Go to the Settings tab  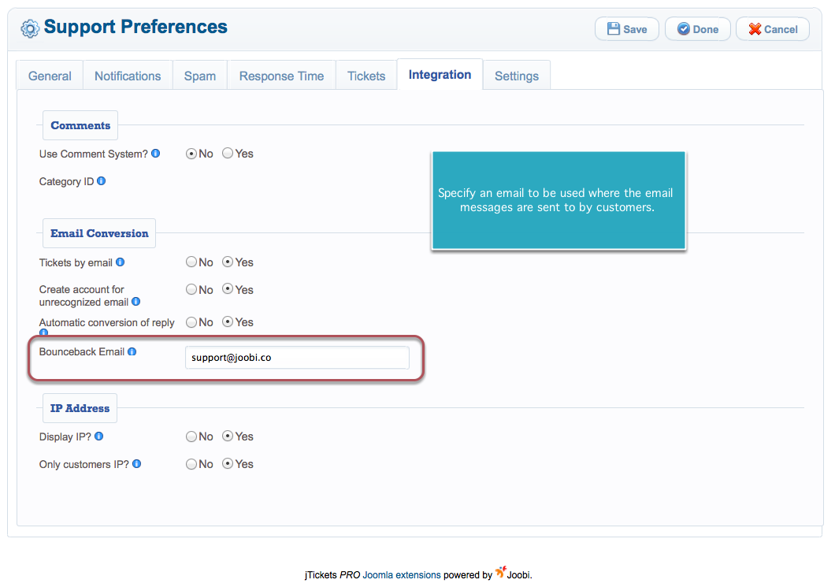click(x=516, y=76)
